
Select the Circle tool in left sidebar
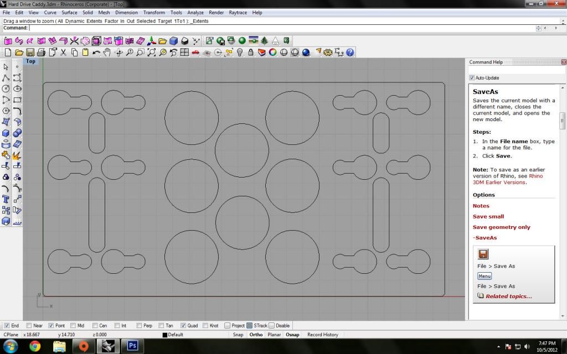(6, 88)
